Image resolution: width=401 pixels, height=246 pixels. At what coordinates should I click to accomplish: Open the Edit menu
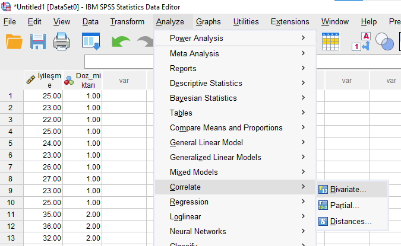[34, 22]
